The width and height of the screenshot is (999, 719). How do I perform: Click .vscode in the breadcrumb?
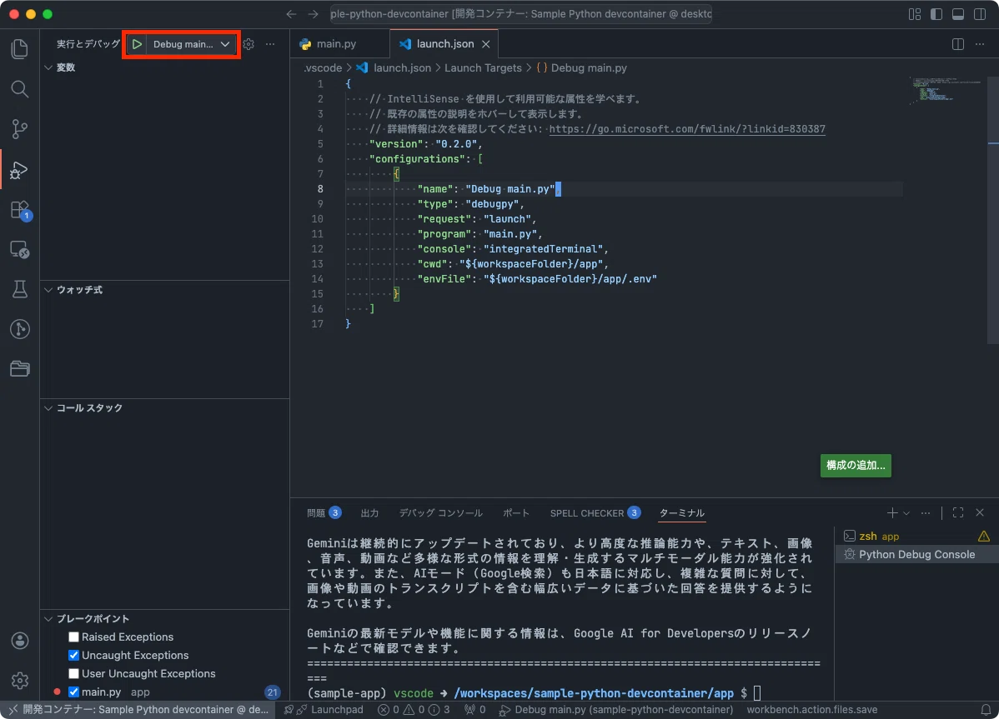click(323, 67)
